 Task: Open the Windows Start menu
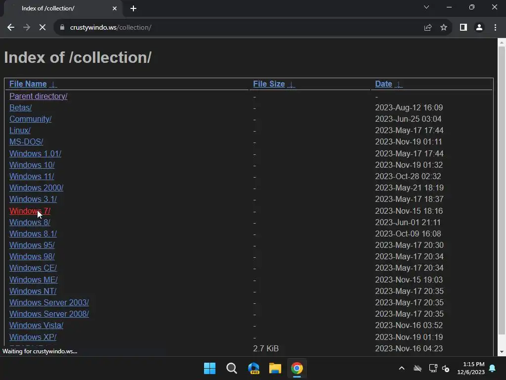[210, 368]
